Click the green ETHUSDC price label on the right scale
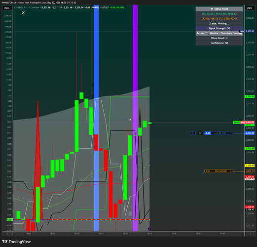 237,123
